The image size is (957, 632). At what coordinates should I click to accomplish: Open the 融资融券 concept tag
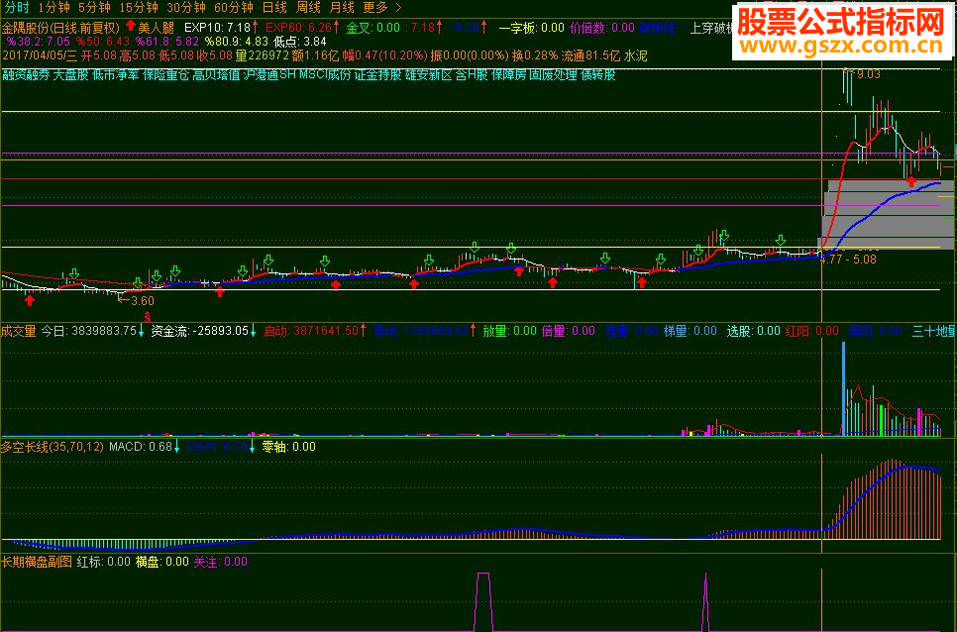click(26, 75)
